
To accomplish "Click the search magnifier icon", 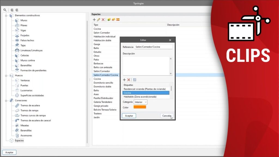I will [5, 10].
